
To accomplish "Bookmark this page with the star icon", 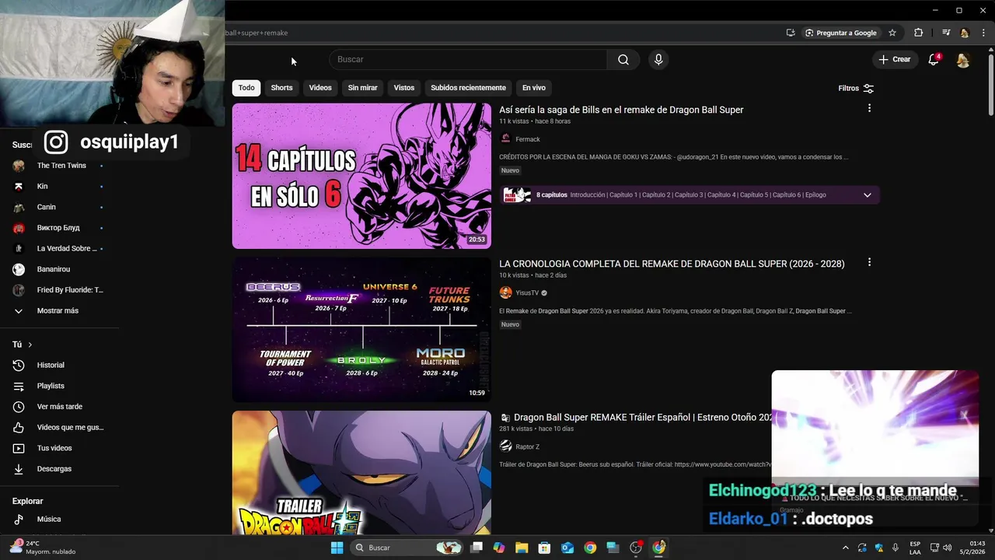I will tap(892, 33).
